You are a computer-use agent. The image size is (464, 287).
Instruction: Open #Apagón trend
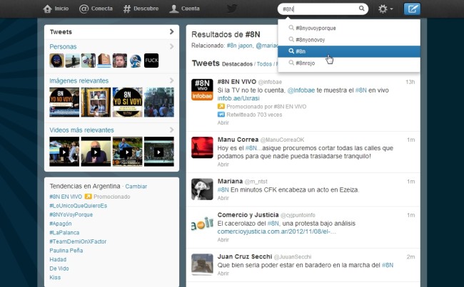coord(61,224)
